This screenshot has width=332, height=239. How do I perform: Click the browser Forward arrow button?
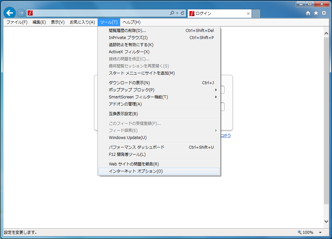pos(21,13)
